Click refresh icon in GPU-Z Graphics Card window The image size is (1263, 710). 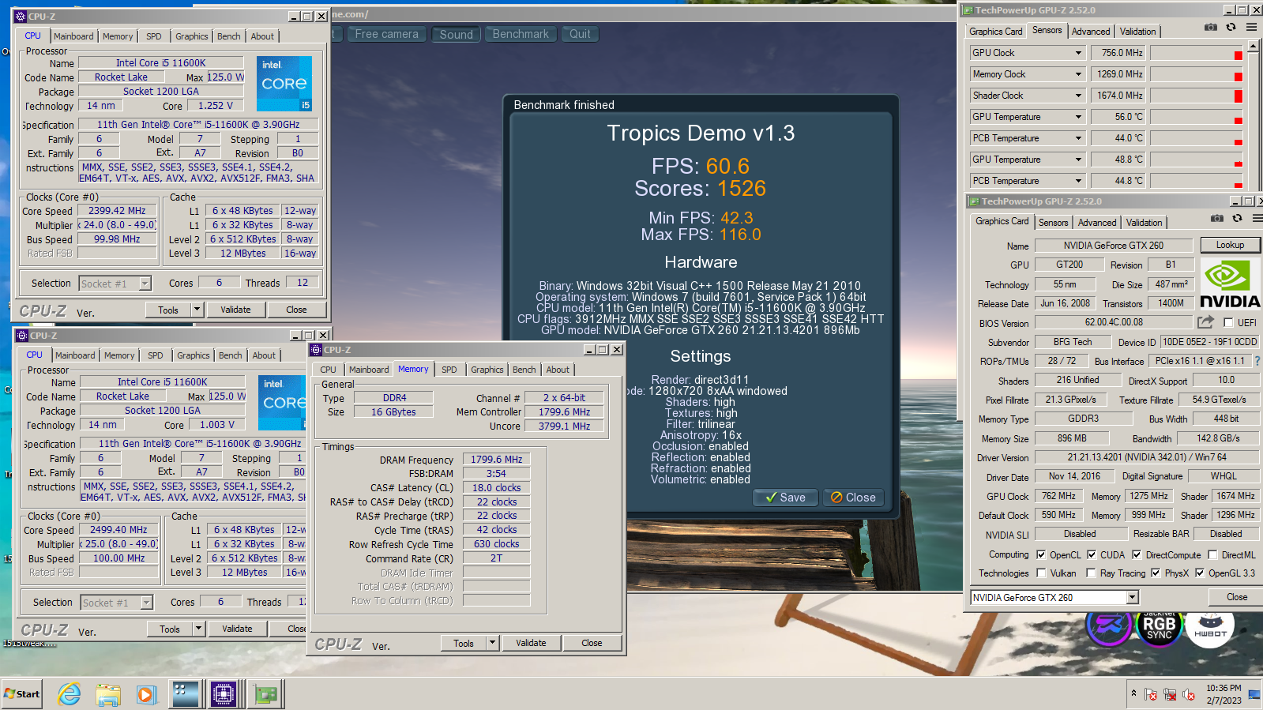click(x=1237, y=218)
